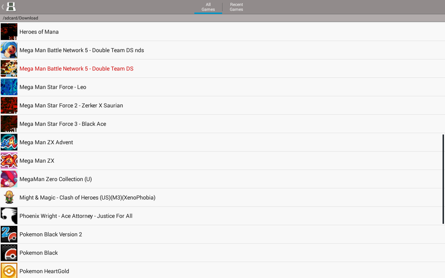Open the Mega Man ZX game entry
The image size is (445, 278).
coord(37,161)
